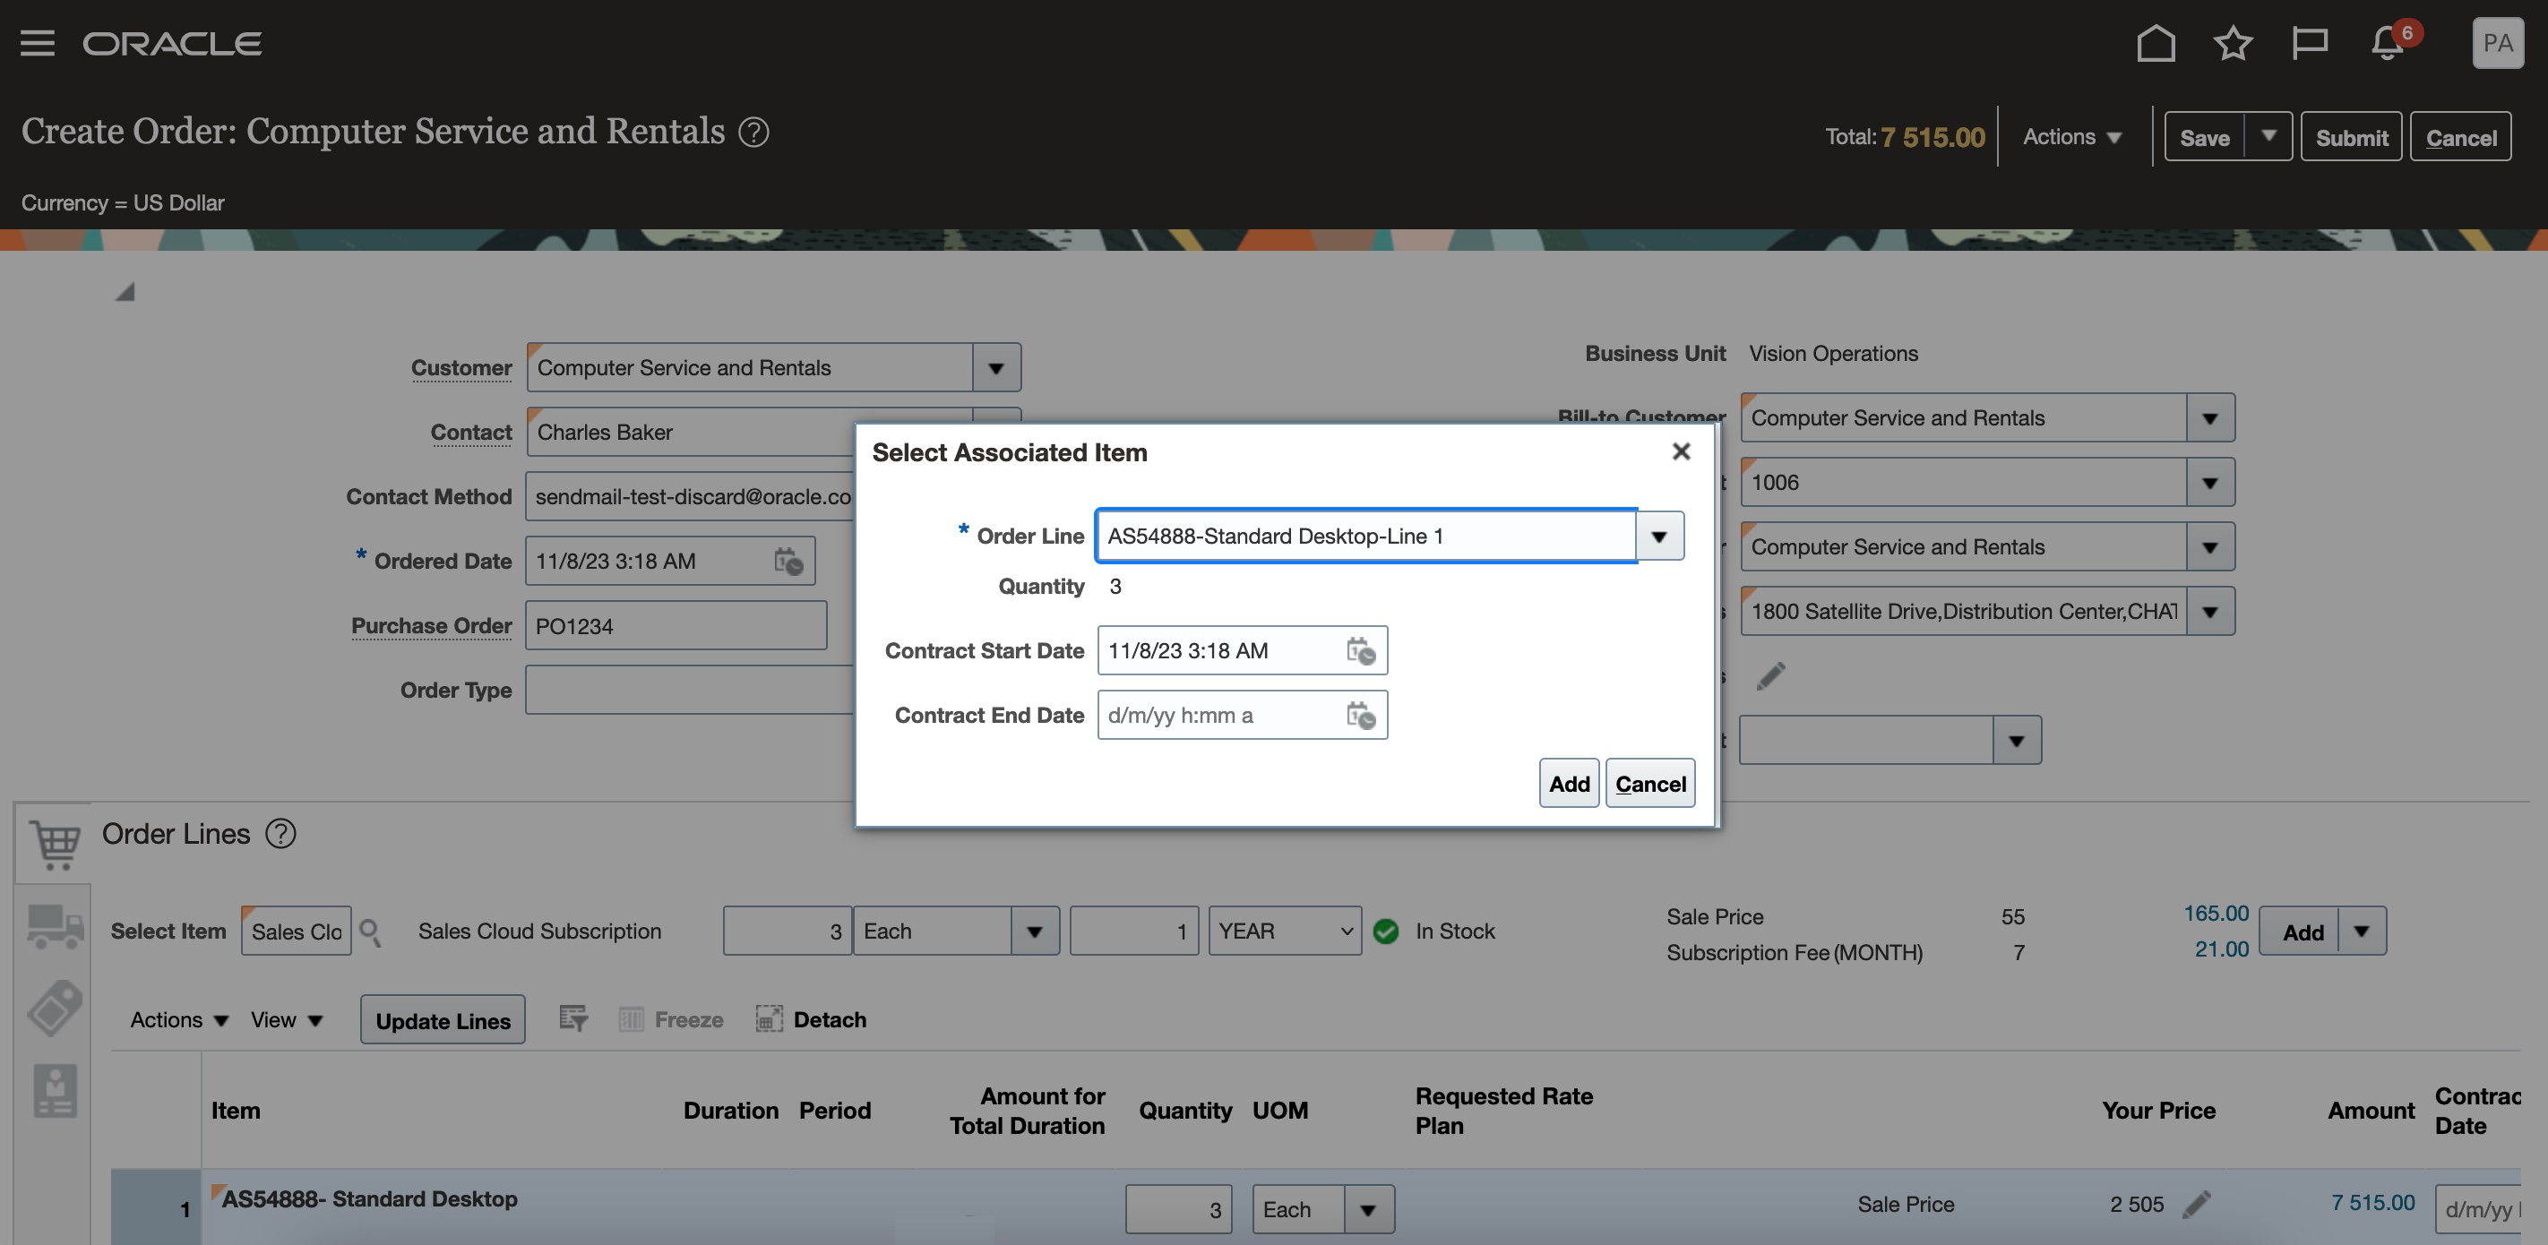Image resolution: width=2548 pixels, height=1245 pixels.
Task: Edit Your Price 2 505 pencil icon
Action: tap(2196, 1204)
